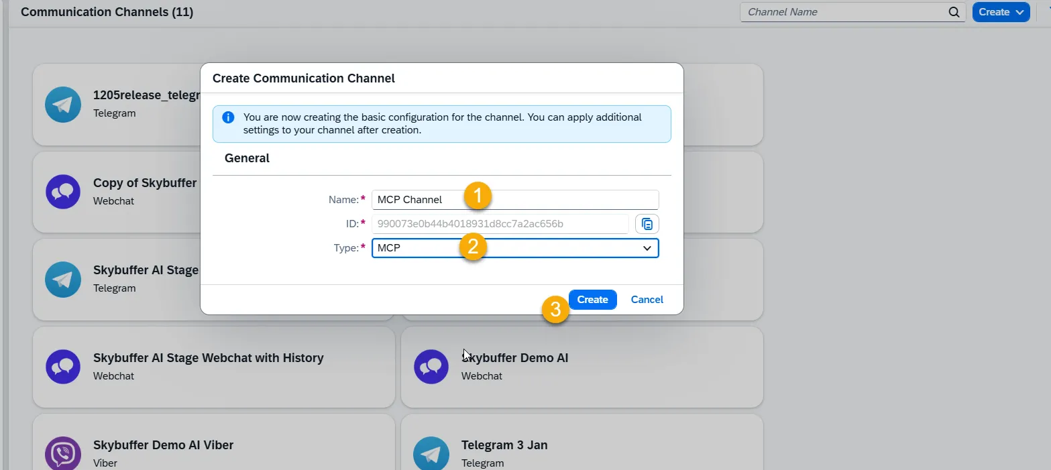
Task: Click Skybuffer Demo AI Webchat icon
Action: coord(431,367)
